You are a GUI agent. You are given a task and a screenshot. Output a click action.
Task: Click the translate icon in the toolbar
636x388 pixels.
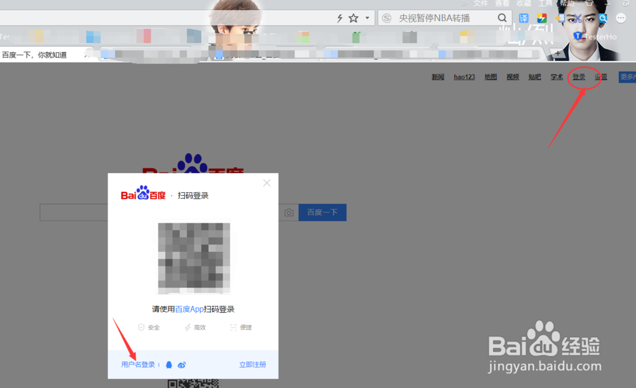pyautogui.click(x=523, y=18)
